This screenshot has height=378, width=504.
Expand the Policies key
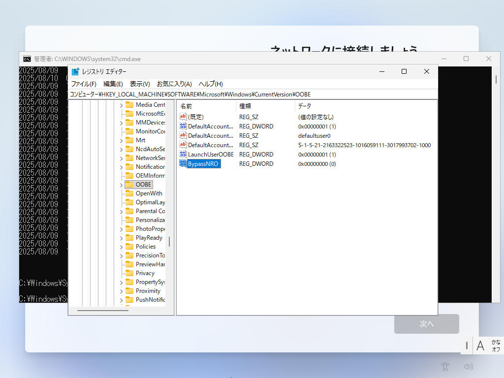pyautogui.click(x=121, y=247)
